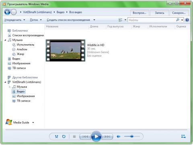Image resolution: width=193 pixels, height=145 pixels.
Task: Adjust the volume slider
Action: [x=132, y=137]
